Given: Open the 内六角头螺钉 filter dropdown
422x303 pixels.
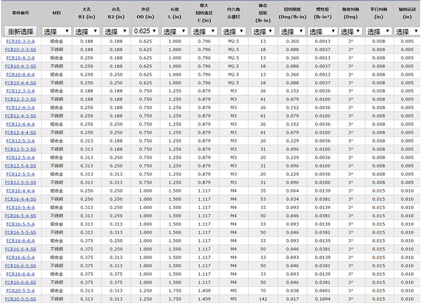Looking at the screenshot, I should pyautogui.click(x=233, y=32).
